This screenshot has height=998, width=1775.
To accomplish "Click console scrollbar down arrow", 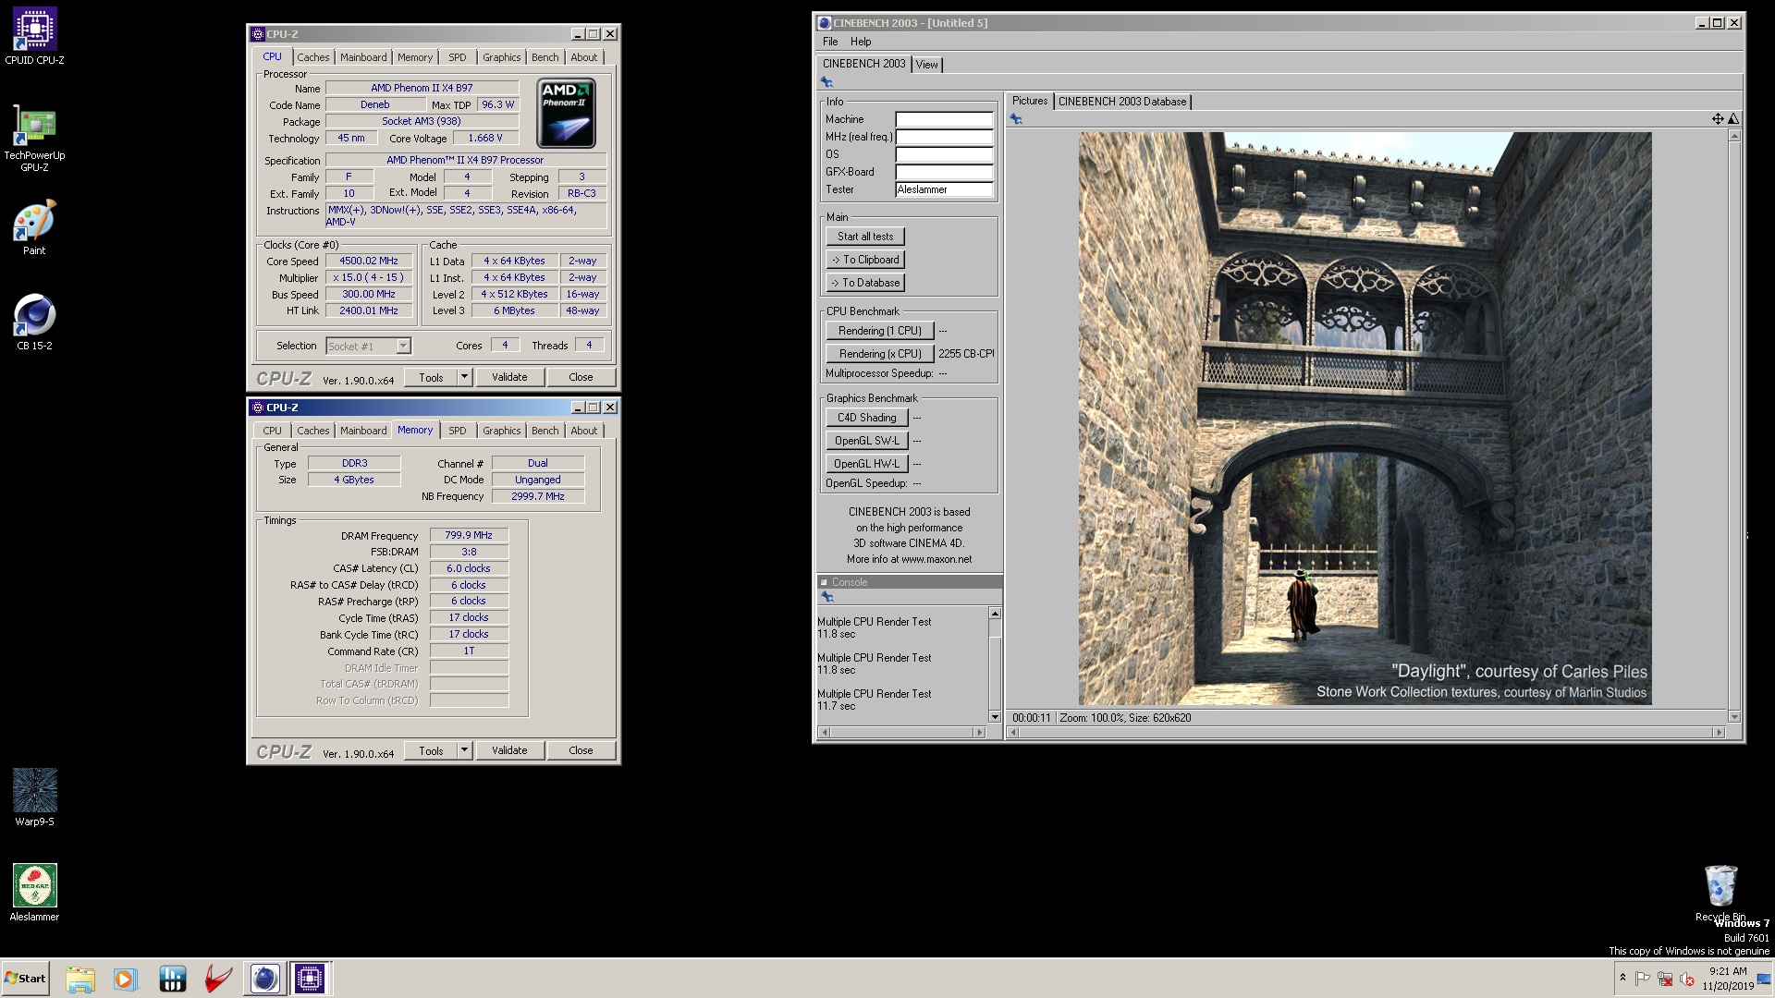I will 995,717.
